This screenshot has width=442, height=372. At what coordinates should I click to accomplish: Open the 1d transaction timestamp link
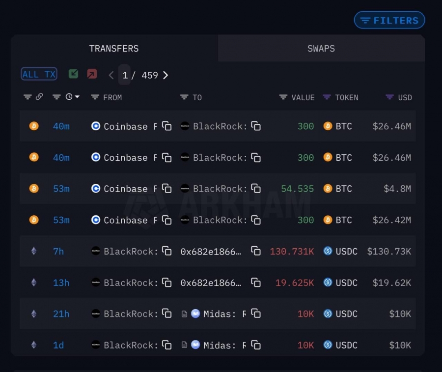point(58,345)
